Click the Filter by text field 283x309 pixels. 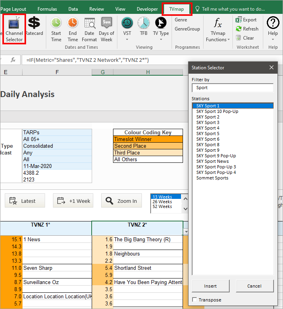coord(233,88)
